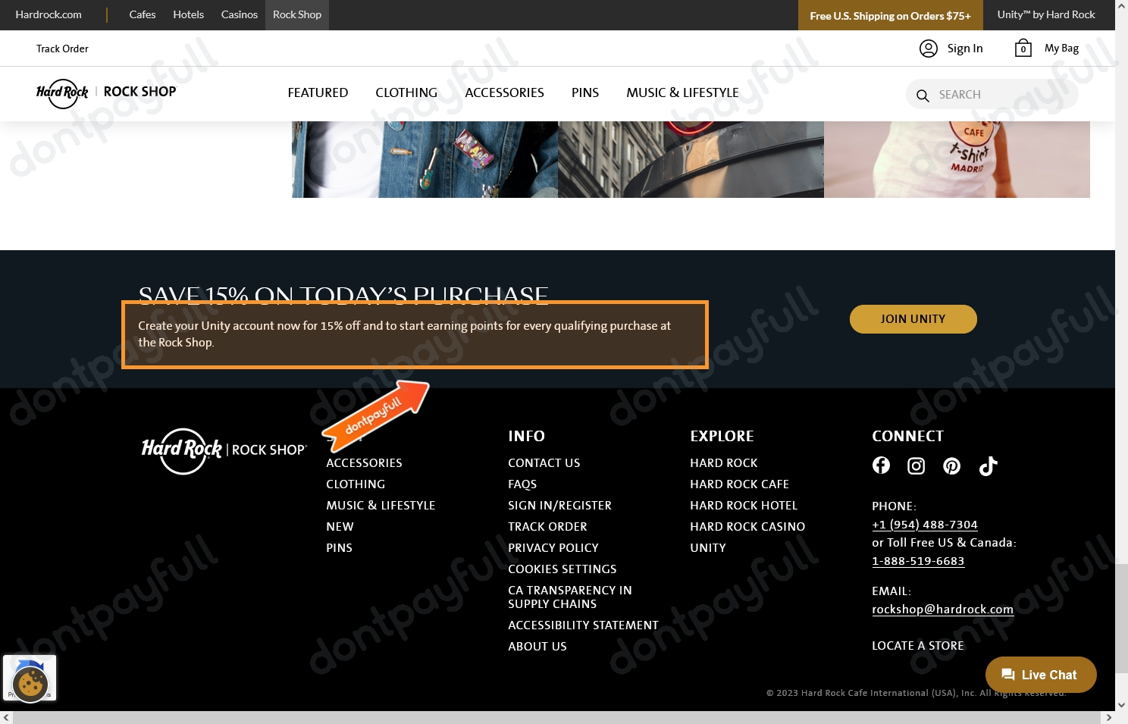
Task: Open My Bag shopping icon
Action: click(x=1023, y=48)
